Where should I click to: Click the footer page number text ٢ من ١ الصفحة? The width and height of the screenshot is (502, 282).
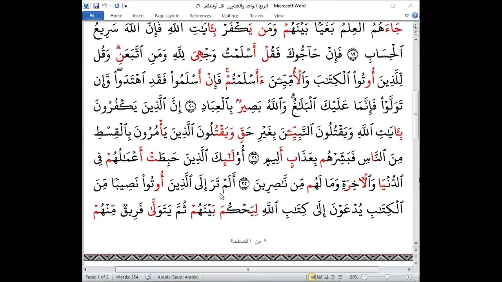248,241
